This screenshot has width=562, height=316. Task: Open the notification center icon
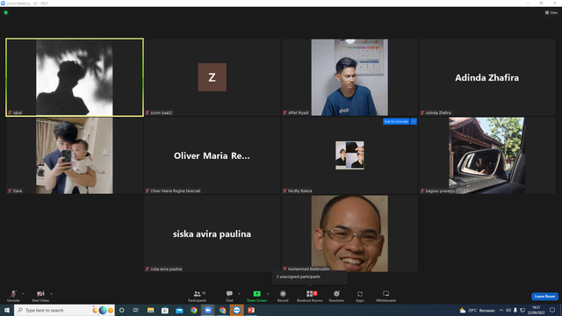pos(552,310)
